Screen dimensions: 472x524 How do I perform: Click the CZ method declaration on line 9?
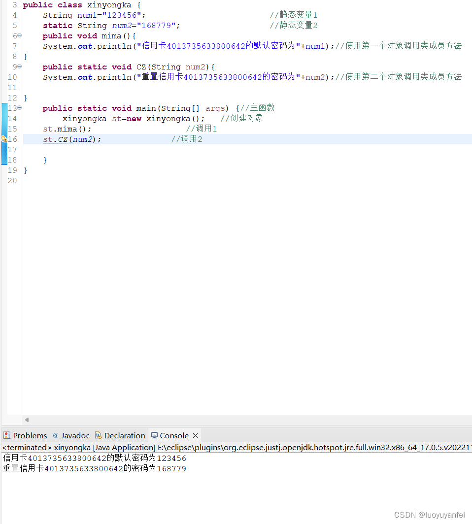click(x=141, y=67)
